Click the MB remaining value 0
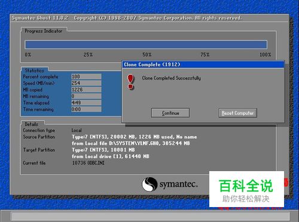This screenshot has height=222, width=299. pos(86,96)
